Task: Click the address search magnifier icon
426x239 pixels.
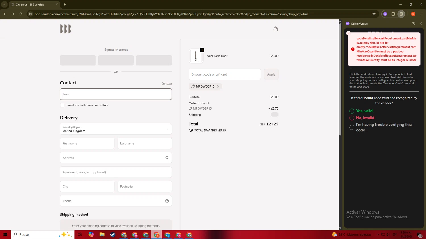Action: tap(167, 158)
